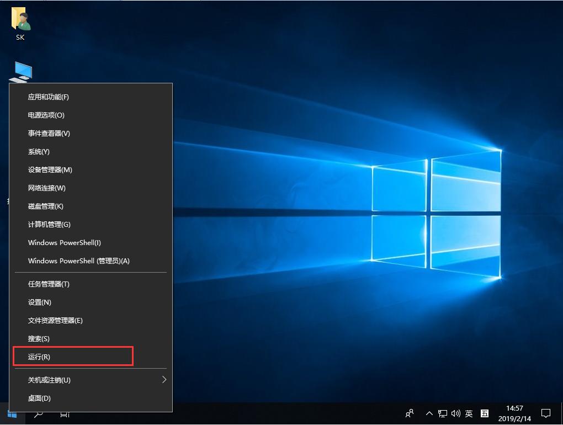Open the volume control icon
Viewport: 563px width, 425px height.
(x=455, y=413)
